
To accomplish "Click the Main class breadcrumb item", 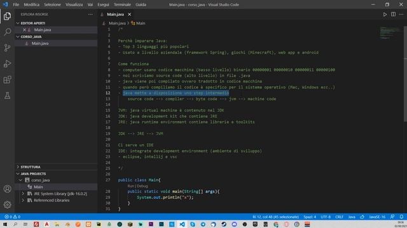I will (x=139, y=23).
